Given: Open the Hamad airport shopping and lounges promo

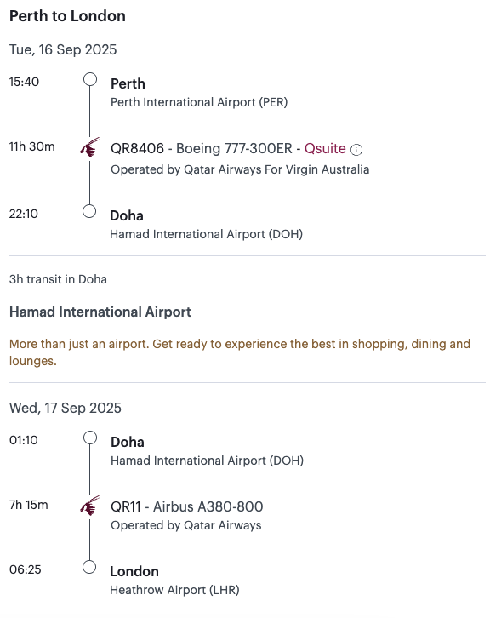Looking at the screenshot, I should pos(240,352).
